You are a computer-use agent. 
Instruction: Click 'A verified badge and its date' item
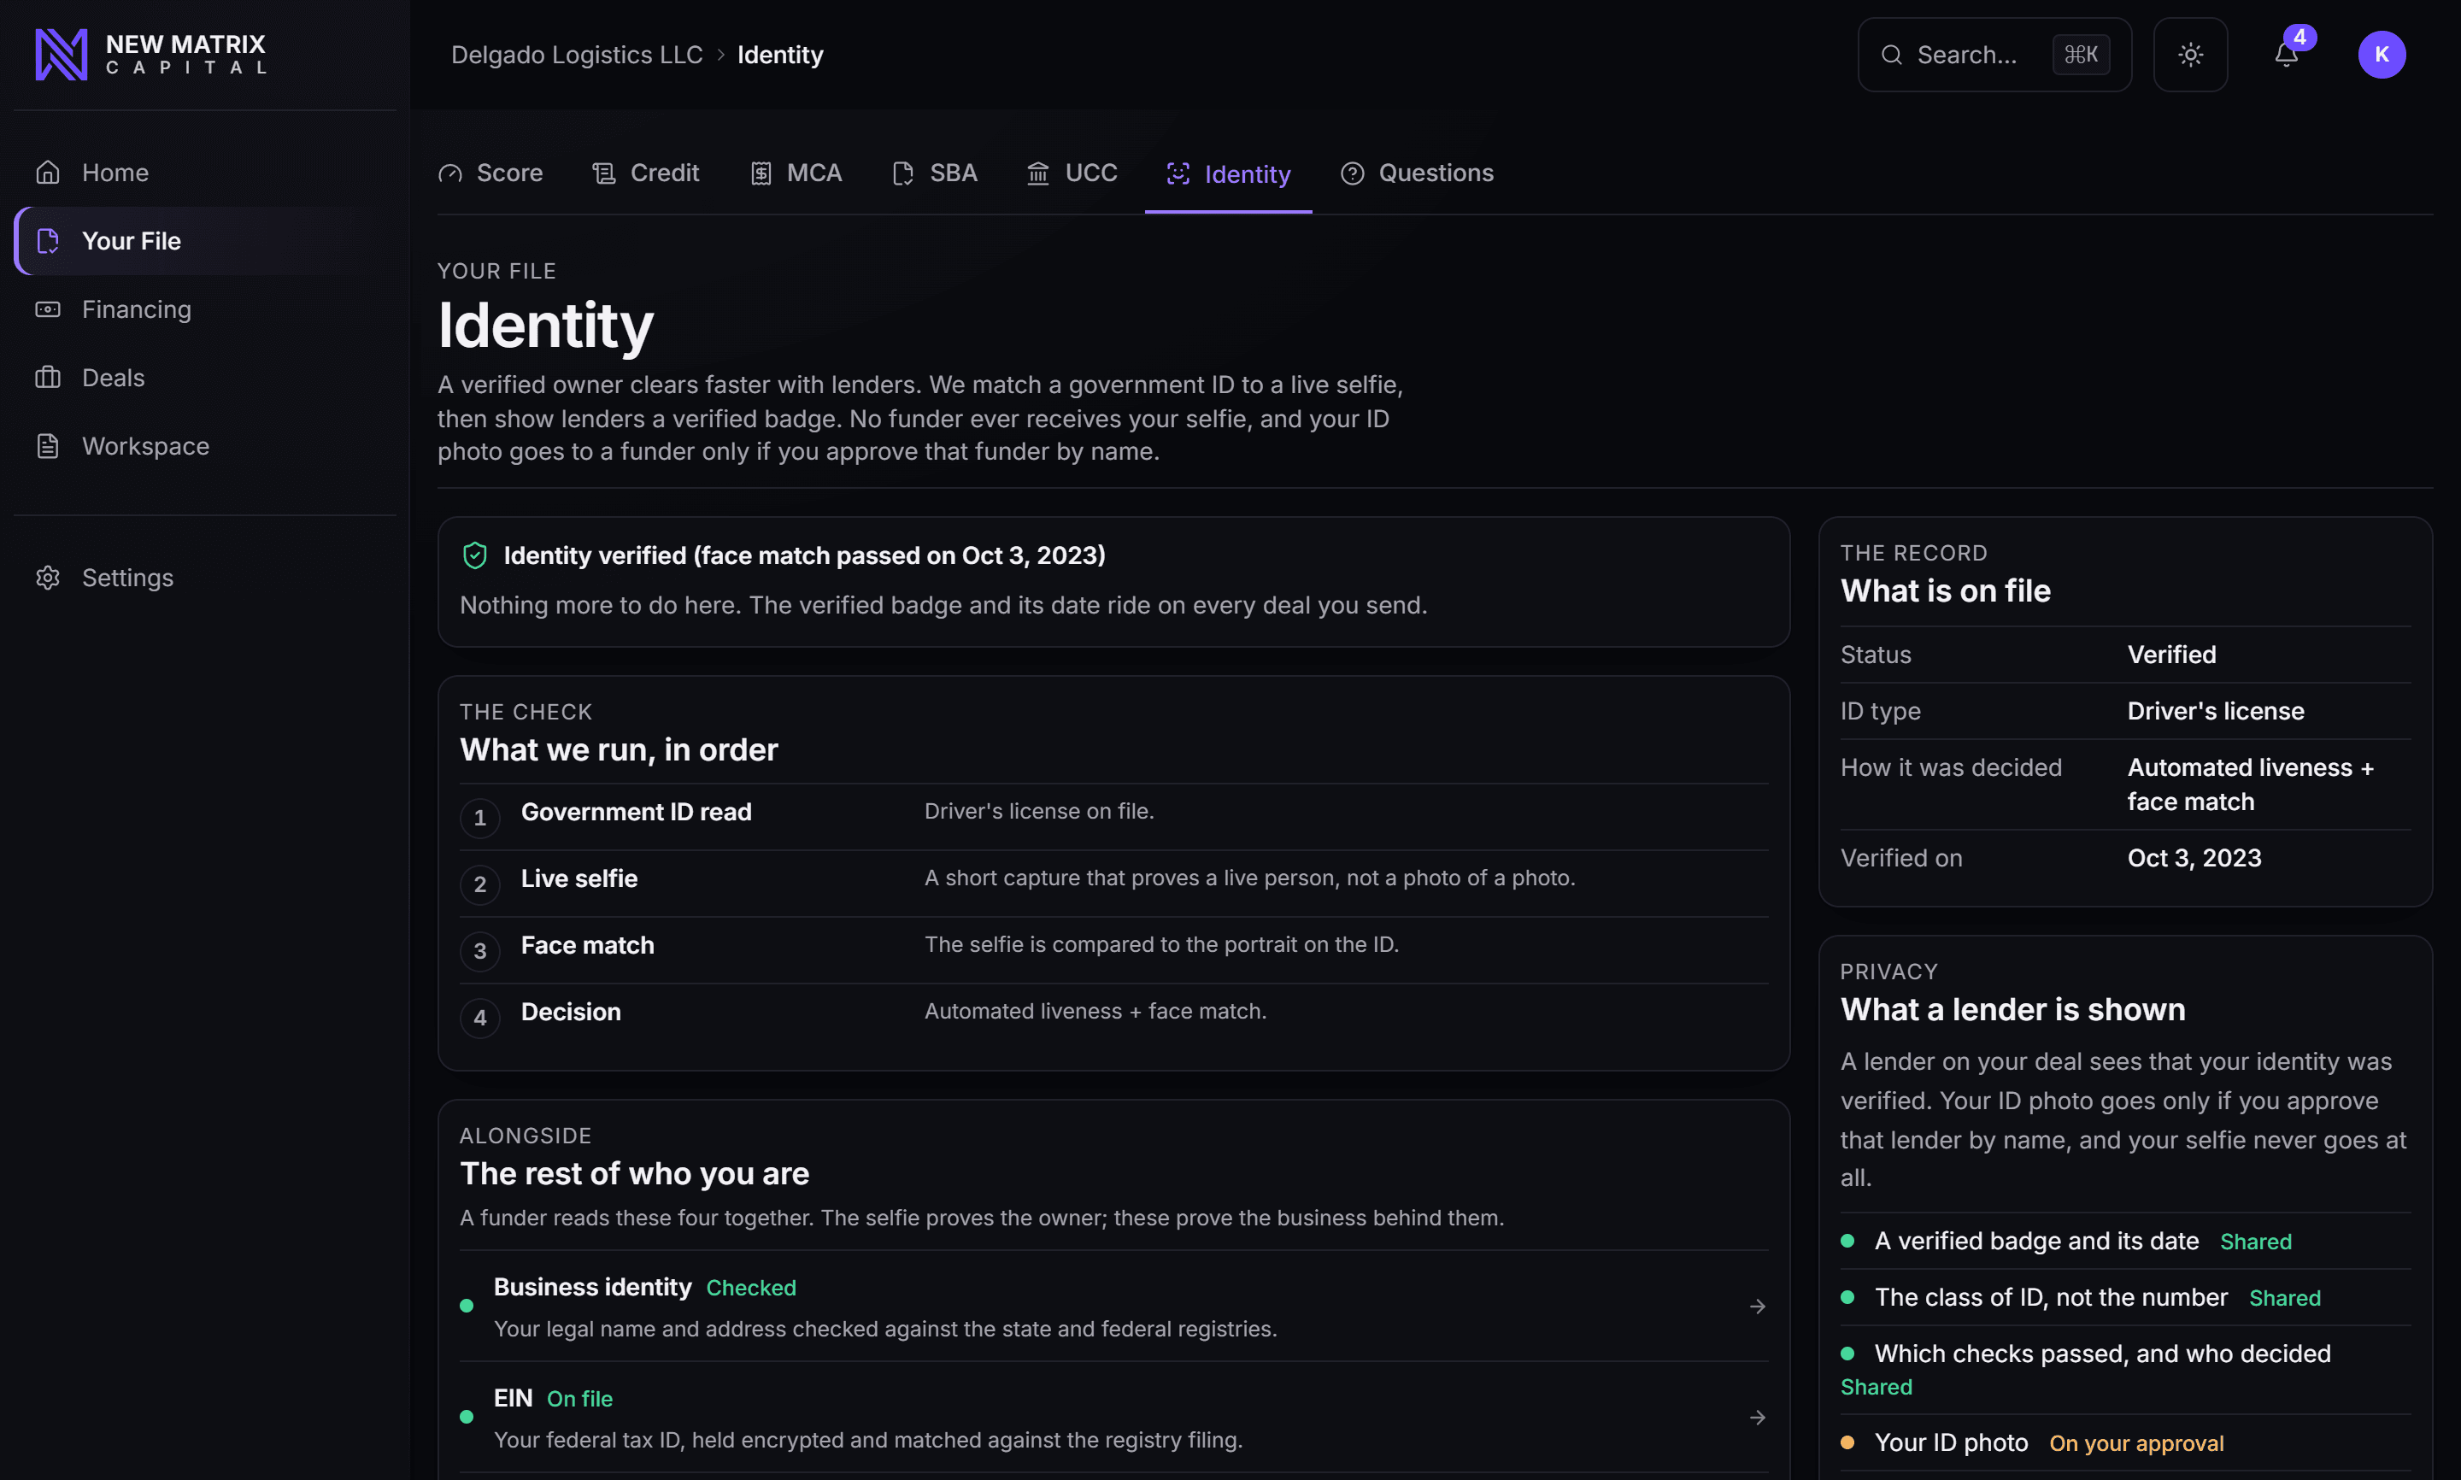coord(2125,1241)
